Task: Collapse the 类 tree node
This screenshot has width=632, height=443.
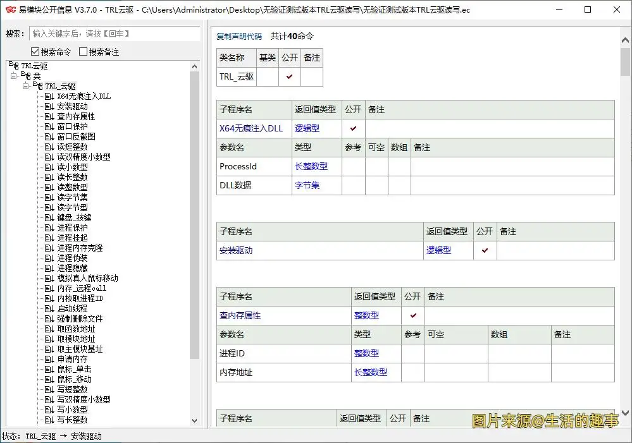Action: coord(14,75)
